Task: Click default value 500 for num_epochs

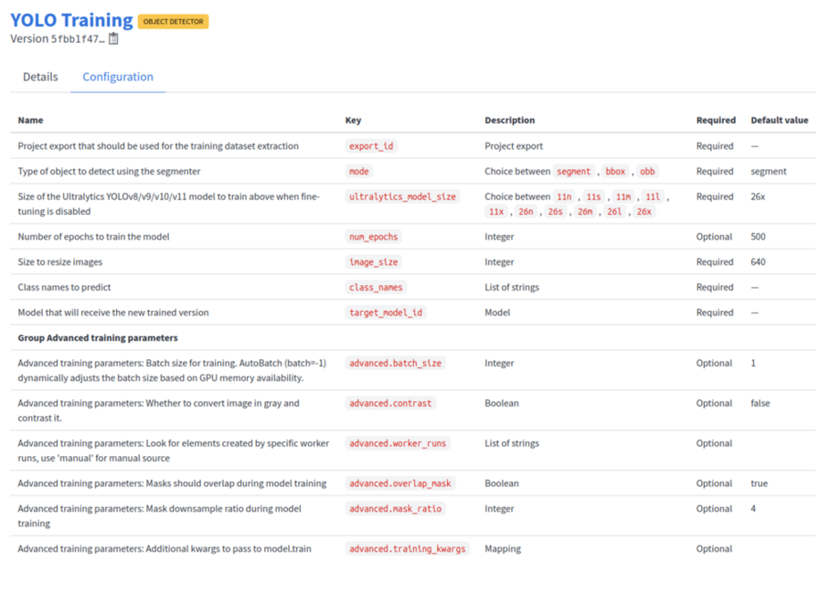Action: (x=758, y=237)
